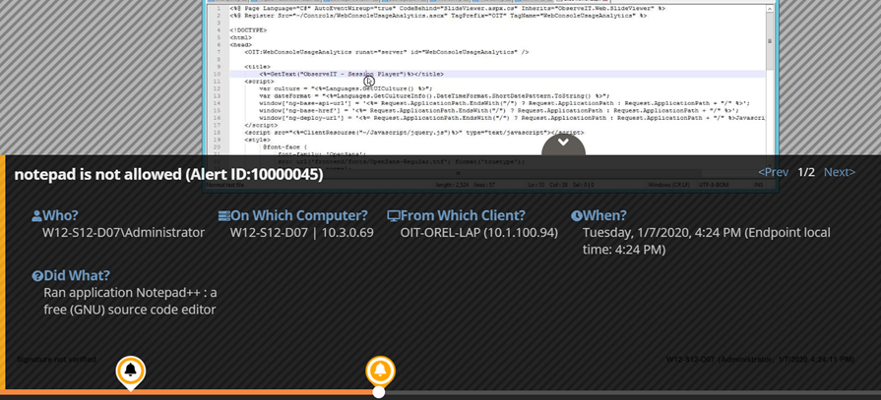The height and width of the screenshot is (400, 881).
Task: Go to the next alert
Action: 839,172
